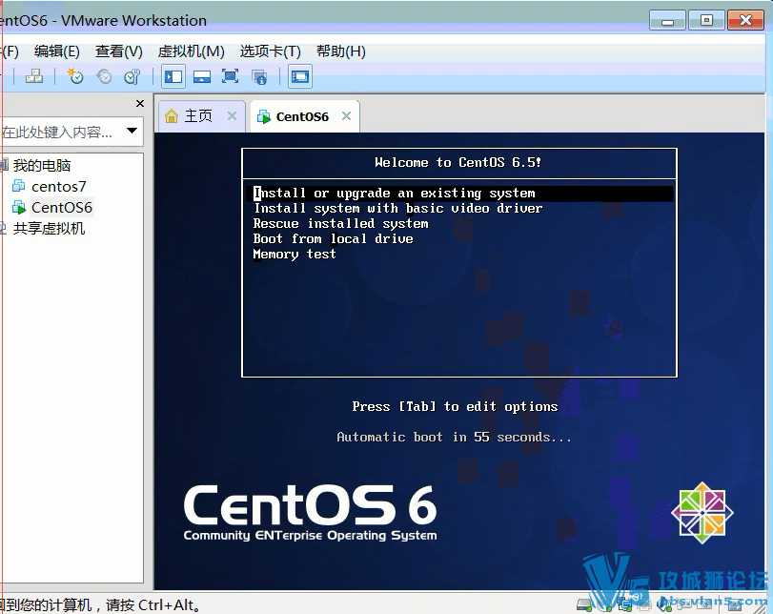Viewport: 773px width, 614px height.
Task: Maximize the VMware Workstation window
Action: [x=706, y=21]
